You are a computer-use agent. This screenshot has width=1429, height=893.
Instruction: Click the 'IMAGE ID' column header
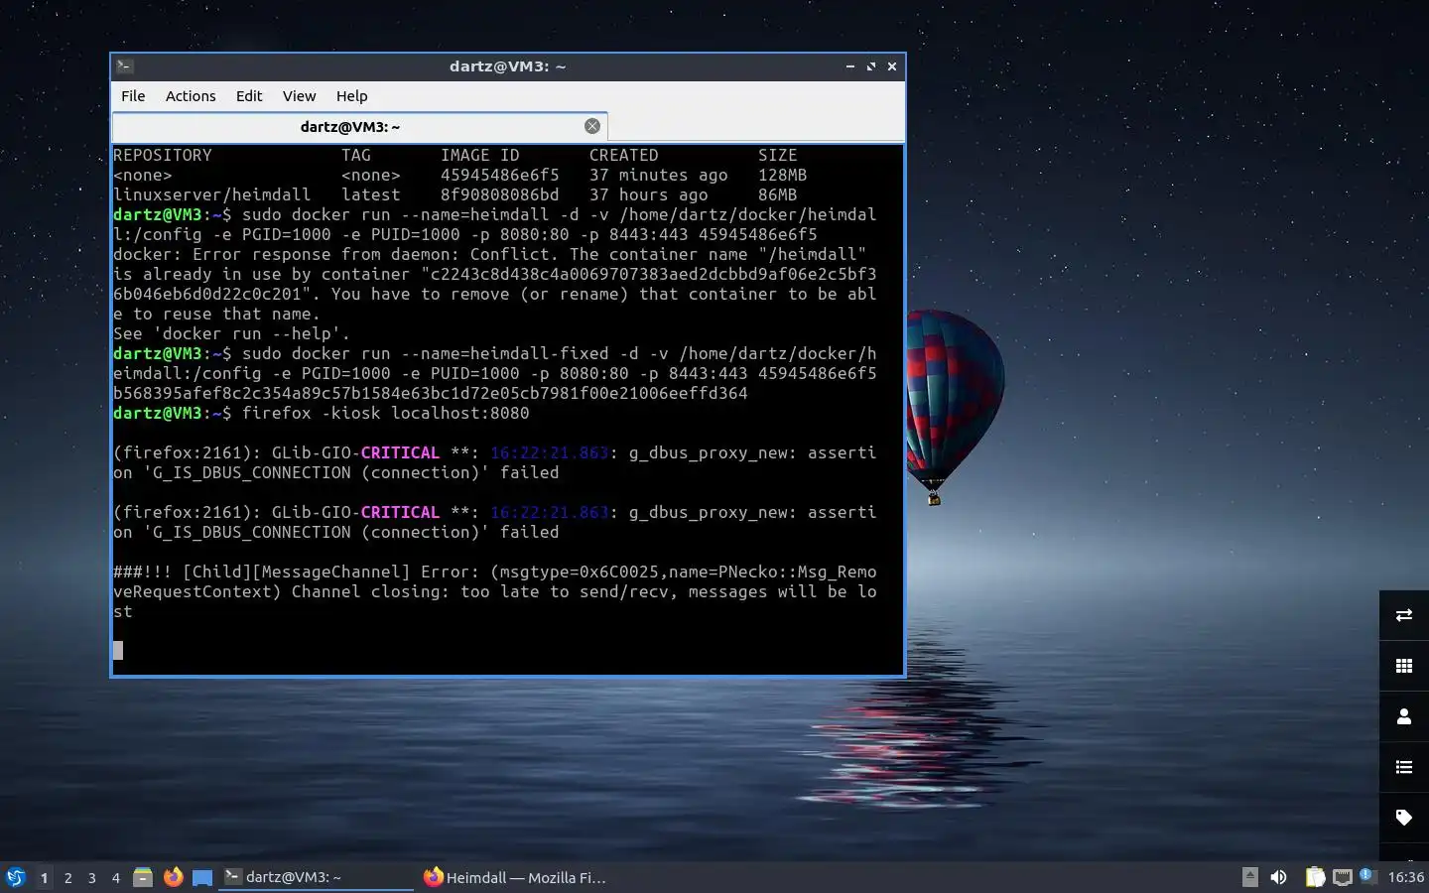click(x=480, y=155)
